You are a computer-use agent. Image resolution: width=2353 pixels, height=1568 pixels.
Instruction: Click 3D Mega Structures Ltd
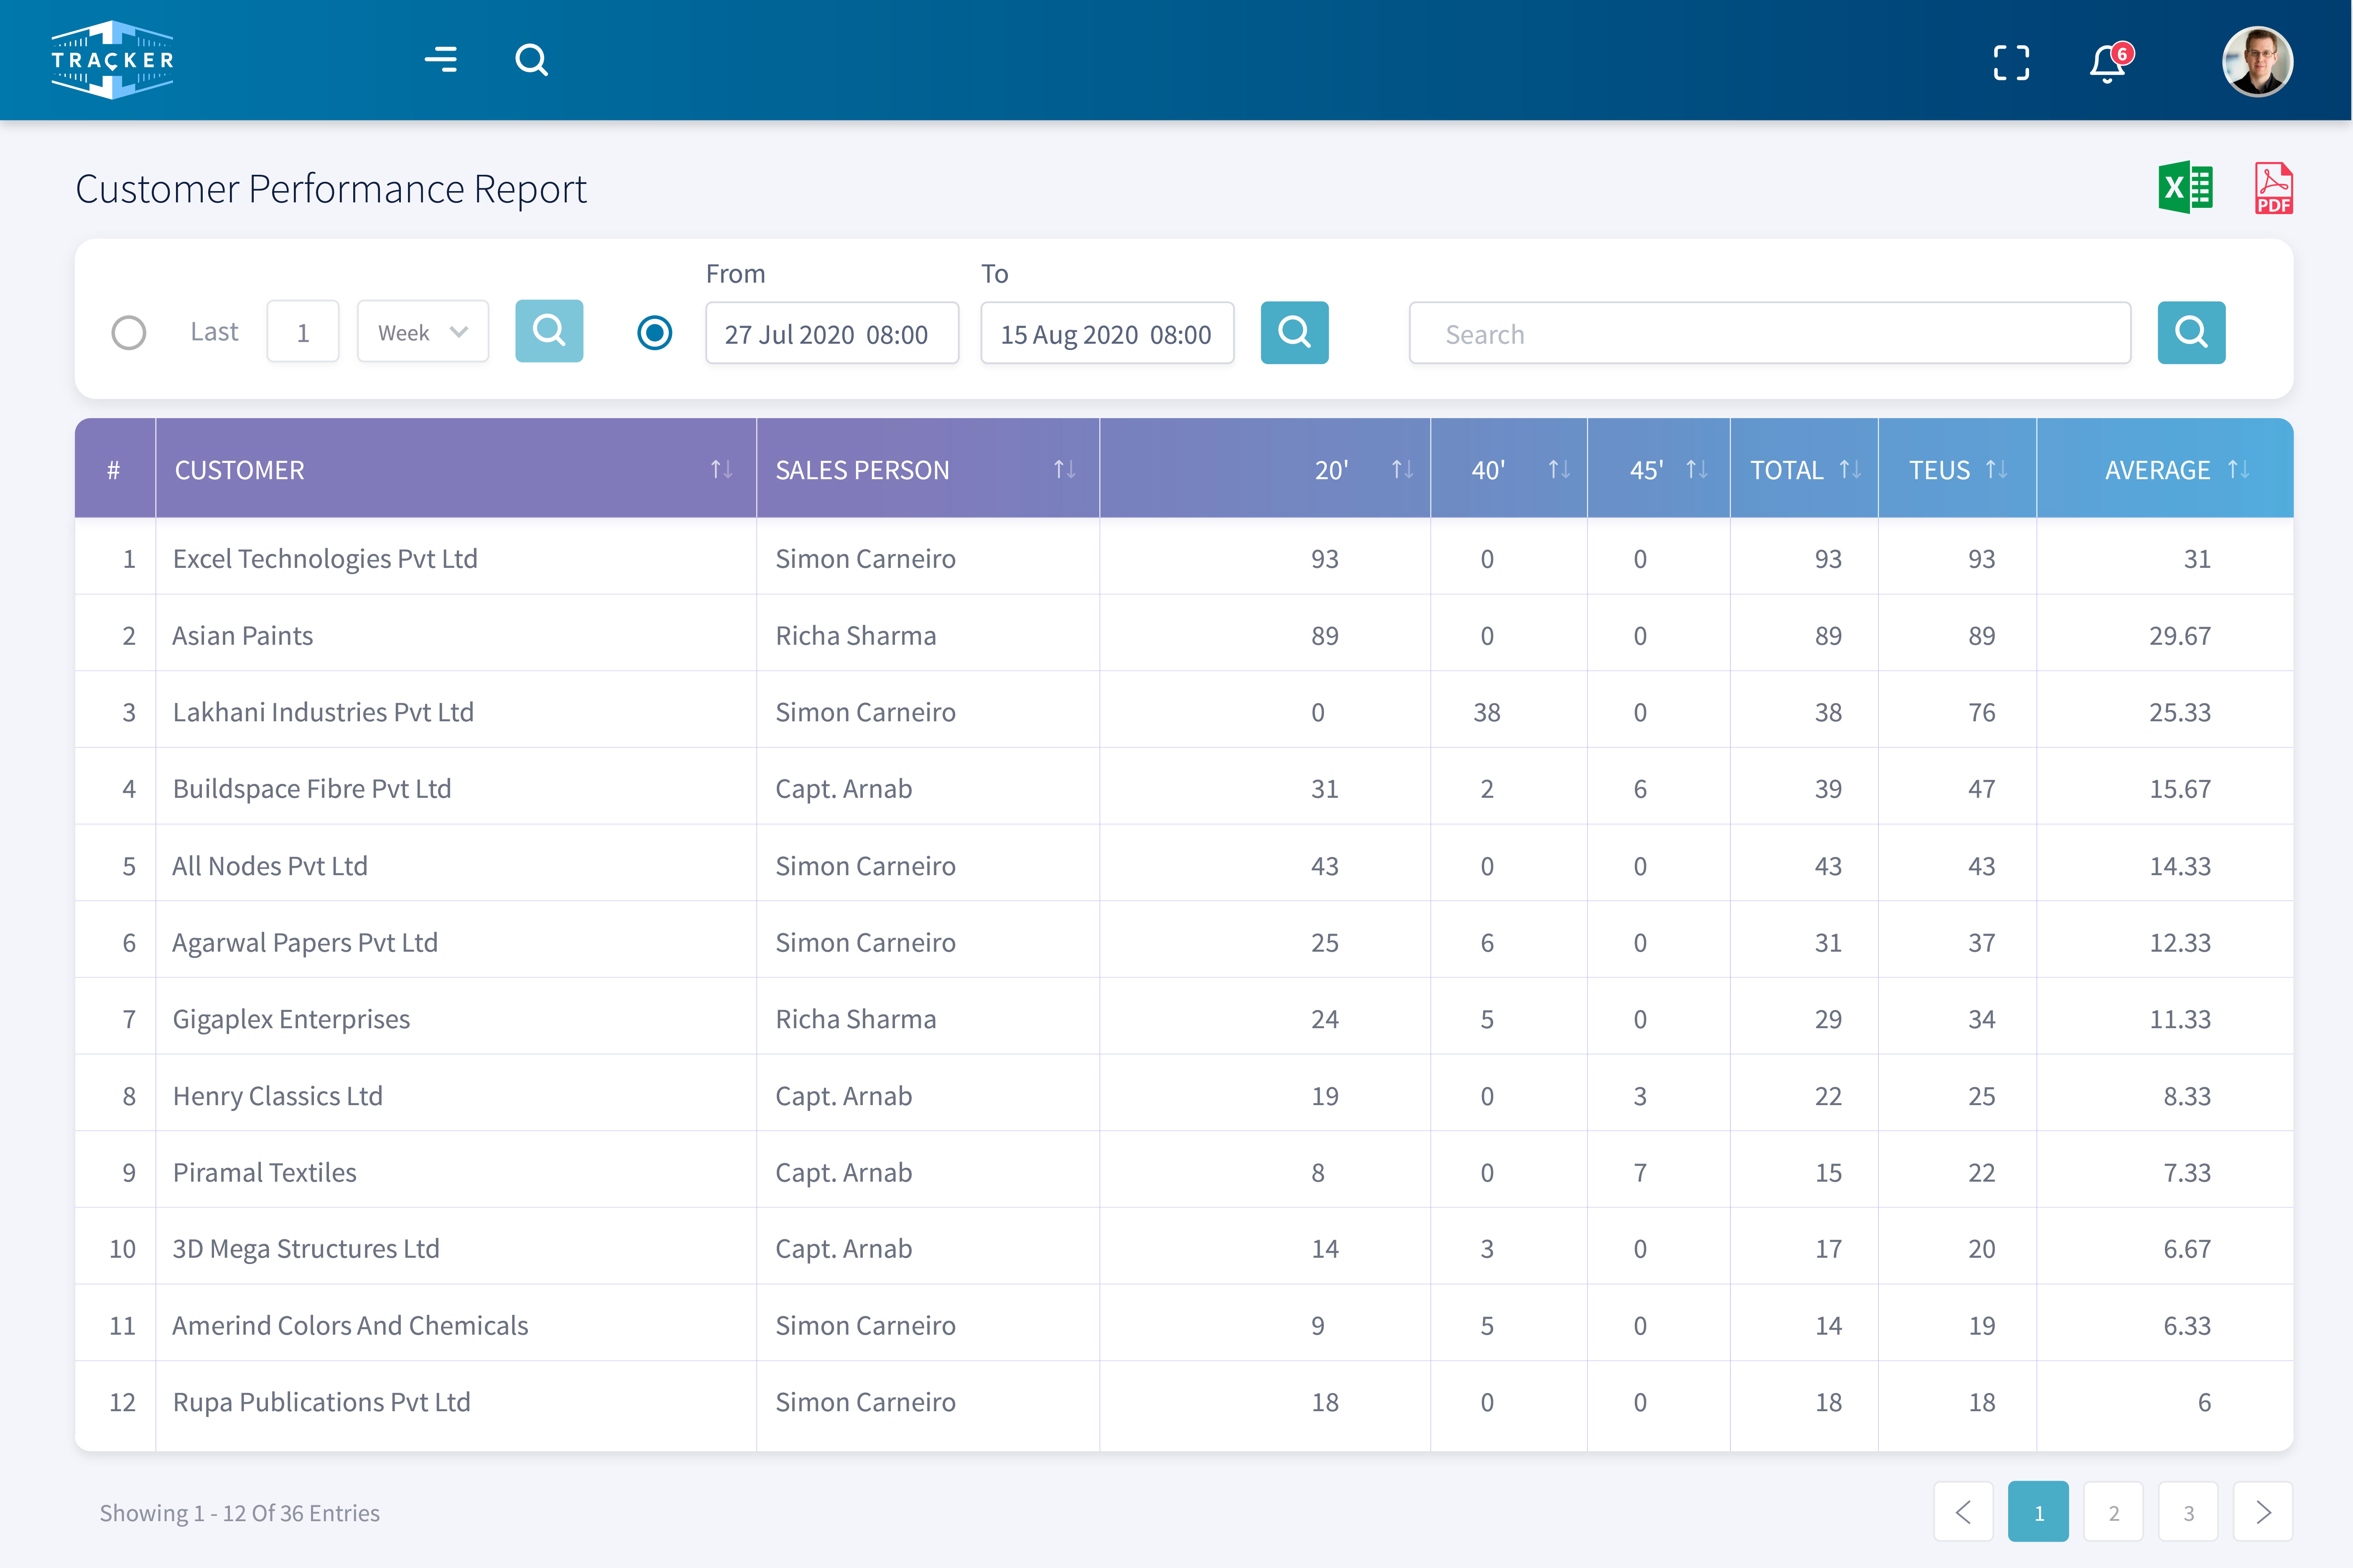[x=306, y=1249]
